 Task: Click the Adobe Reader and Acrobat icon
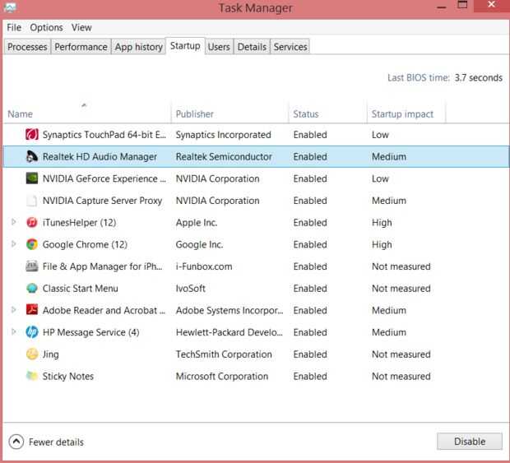(32, 310)
